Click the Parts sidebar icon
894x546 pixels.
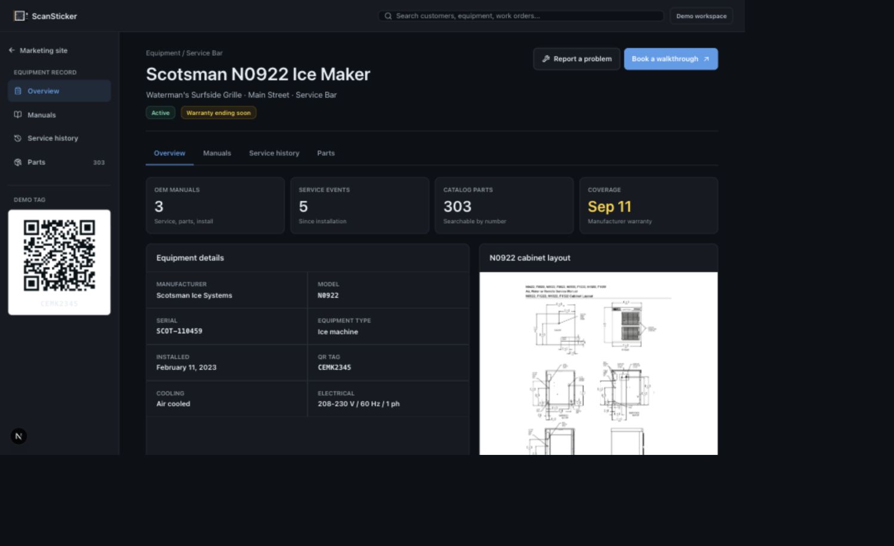(18, 162)
